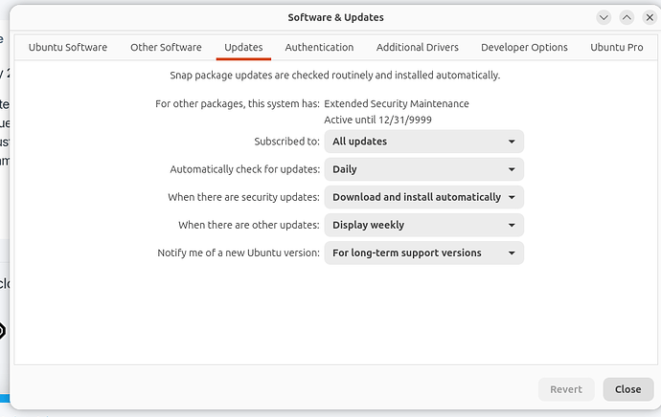Expand the 'Display weekly' dropdown
Screen dimensions: 661x417
(x=424, y=225)
